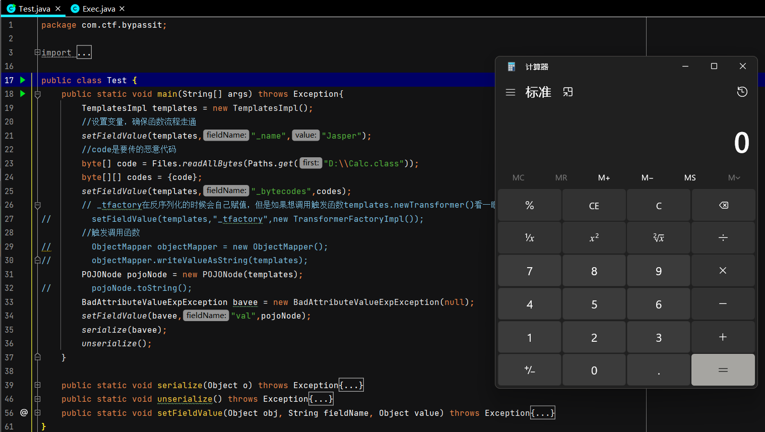The height and width of the screenshot is (432, 765).
Task: Click the fold marker at line 30
Action: pos(37,260)
